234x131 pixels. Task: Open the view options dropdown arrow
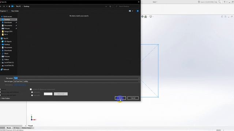tap(132, 11)
